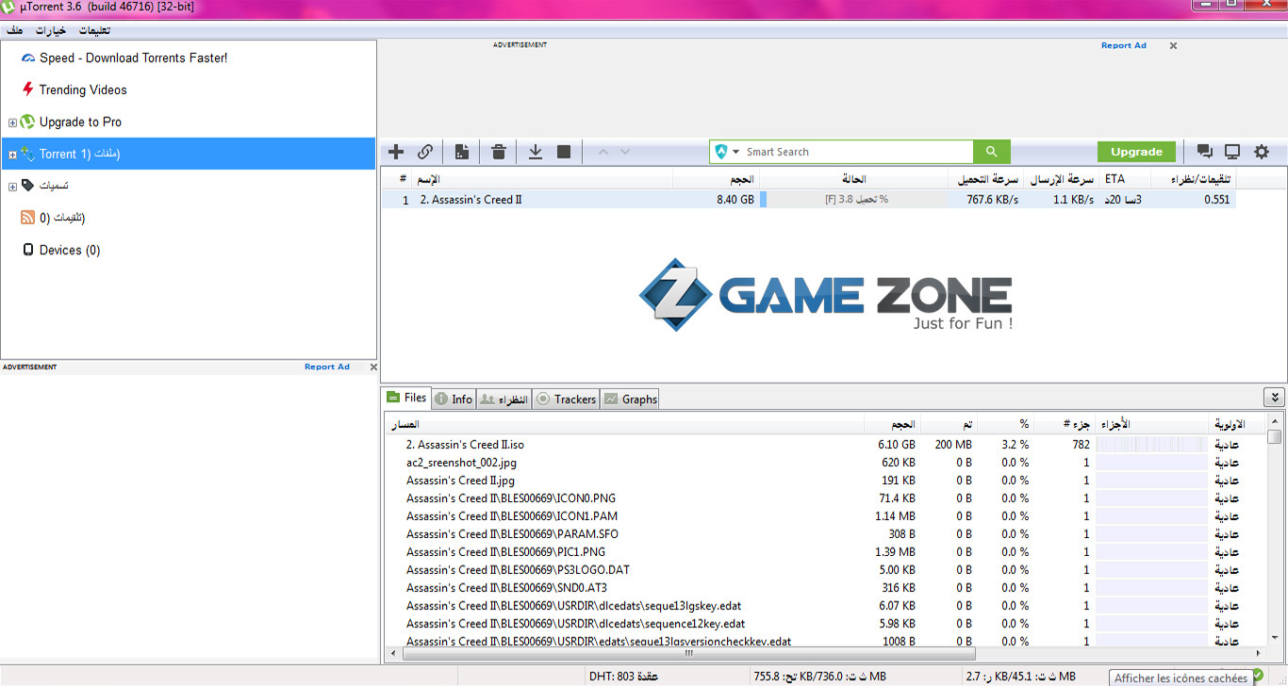Click the Remove Torrent trash icon
Viewport: 1288px width, 686px height.
[x=499, y=152]
